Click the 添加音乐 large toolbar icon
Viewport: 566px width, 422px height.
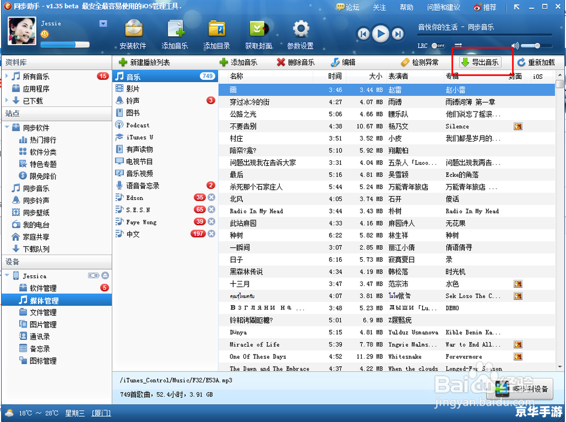point(175,35)
